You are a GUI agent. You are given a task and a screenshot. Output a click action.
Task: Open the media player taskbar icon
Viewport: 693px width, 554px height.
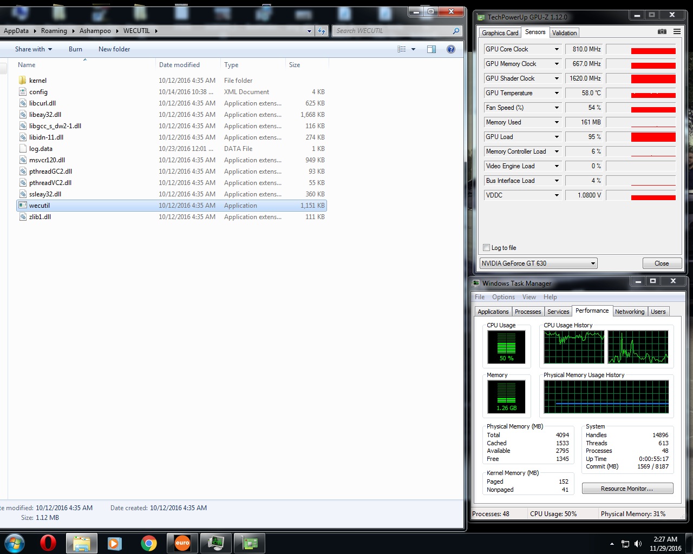(115, 543)
